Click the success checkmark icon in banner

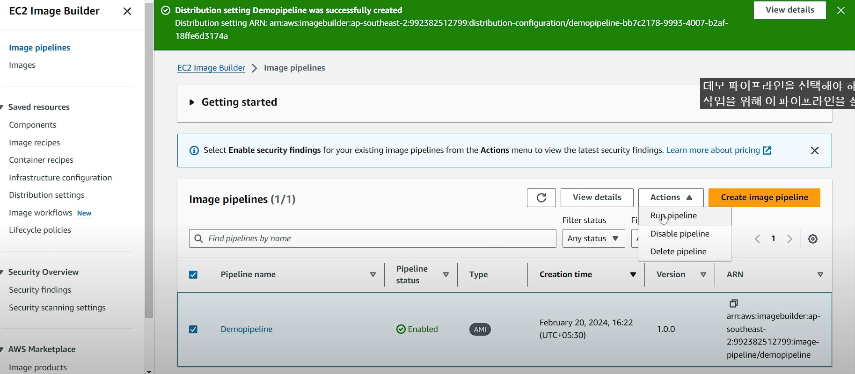(166, 10)
